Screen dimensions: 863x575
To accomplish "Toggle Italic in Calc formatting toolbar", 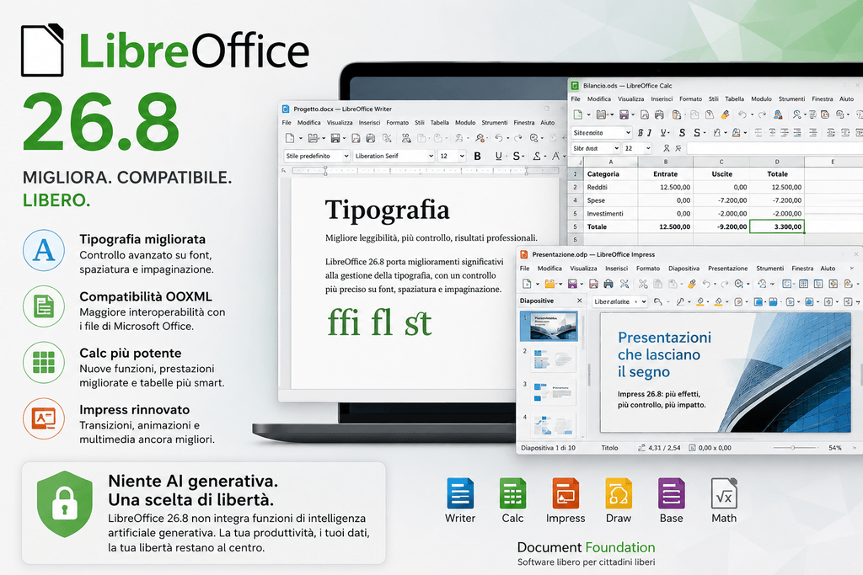I will (649, 133).
